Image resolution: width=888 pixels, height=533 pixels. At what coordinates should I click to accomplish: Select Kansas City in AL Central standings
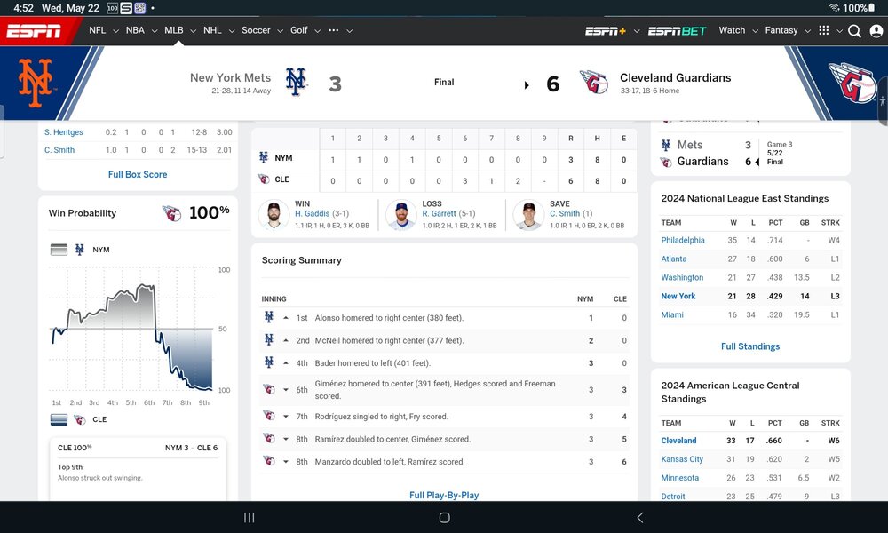coord(682,459)
